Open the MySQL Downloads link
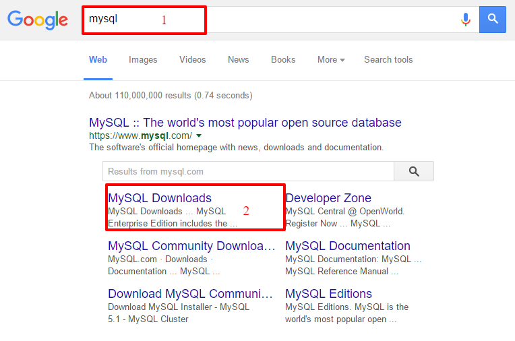The width and height of the screenshot is (515, 341). tap(160, 198)
